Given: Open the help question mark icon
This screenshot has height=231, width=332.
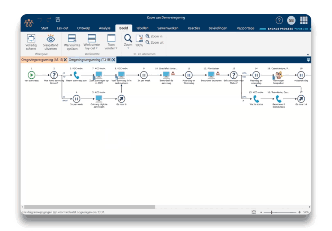Looking at the screenshot, I should 279,21.
